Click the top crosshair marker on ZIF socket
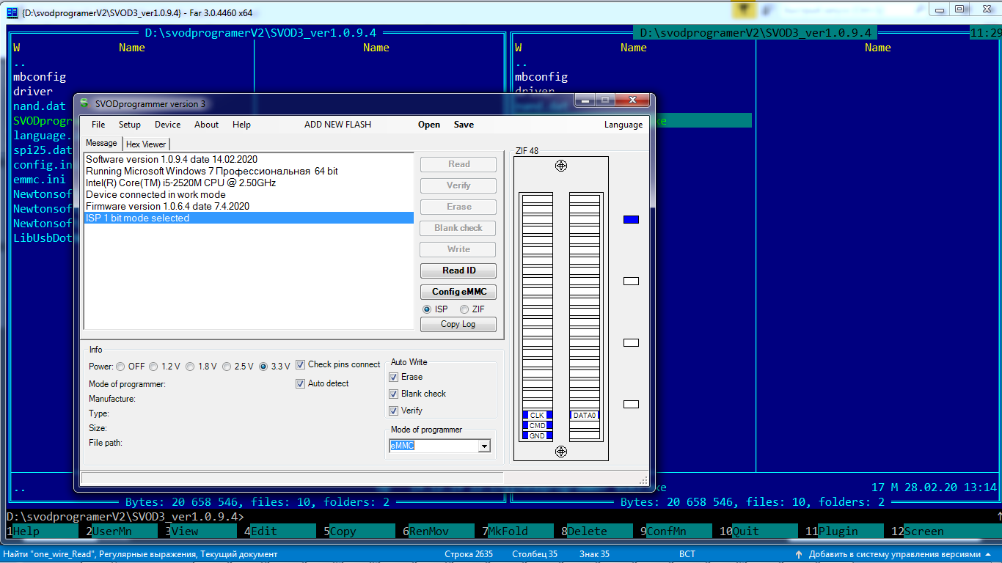Viewport: 1002px width, 563px height. point(561,166)
